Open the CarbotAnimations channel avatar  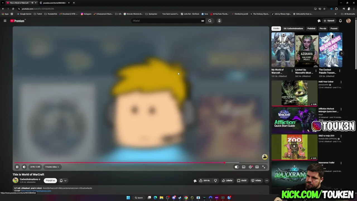(15, 181)
